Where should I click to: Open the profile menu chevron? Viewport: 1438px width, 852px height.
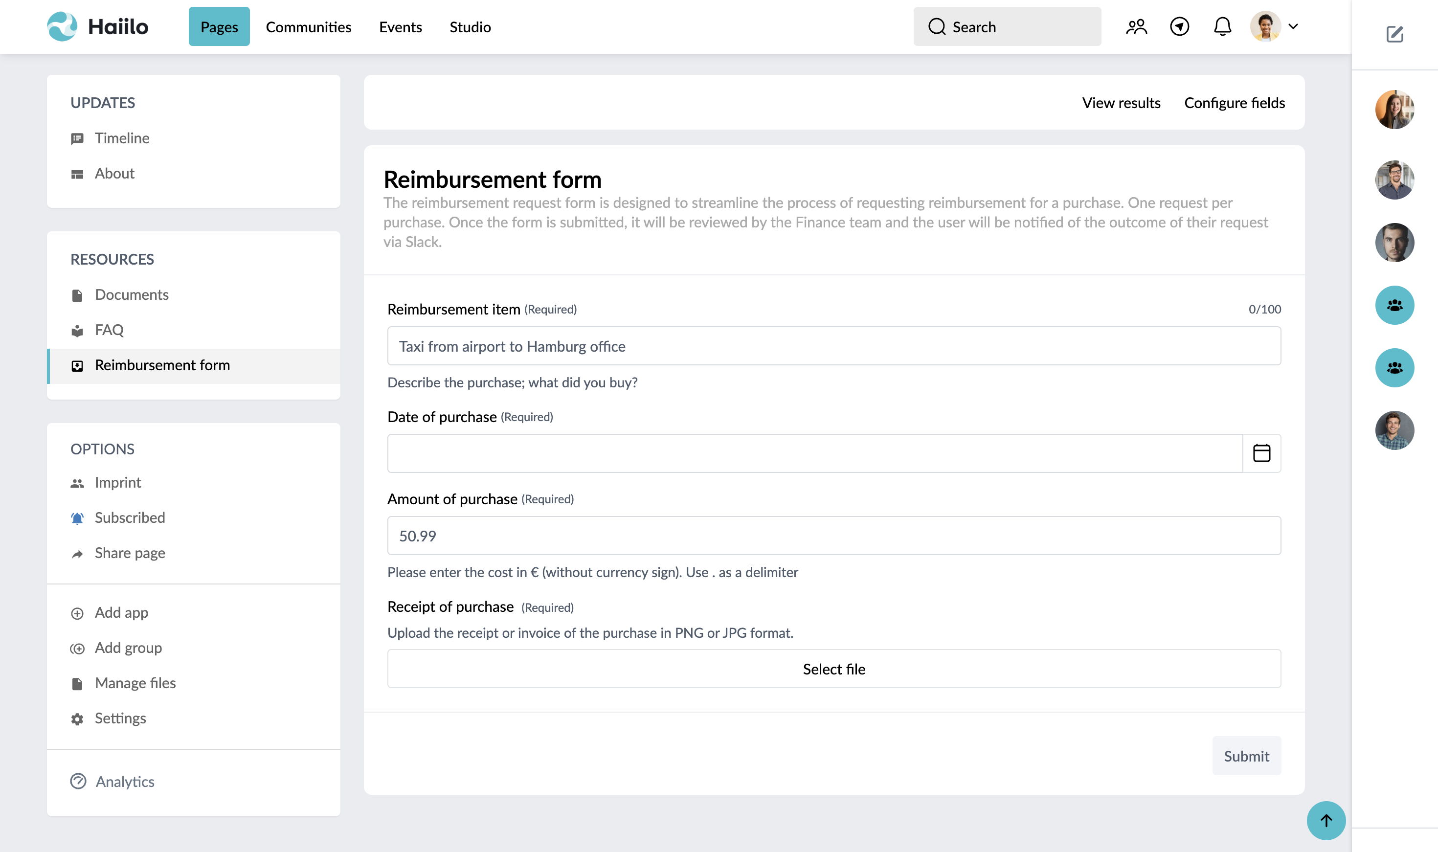tap(1293, 26)
